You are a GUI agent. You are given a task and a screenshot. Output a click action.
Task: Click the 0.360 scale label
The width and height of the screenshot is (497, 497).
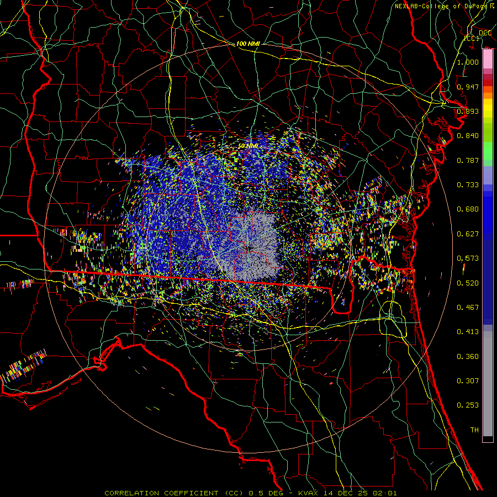(468, 357)
